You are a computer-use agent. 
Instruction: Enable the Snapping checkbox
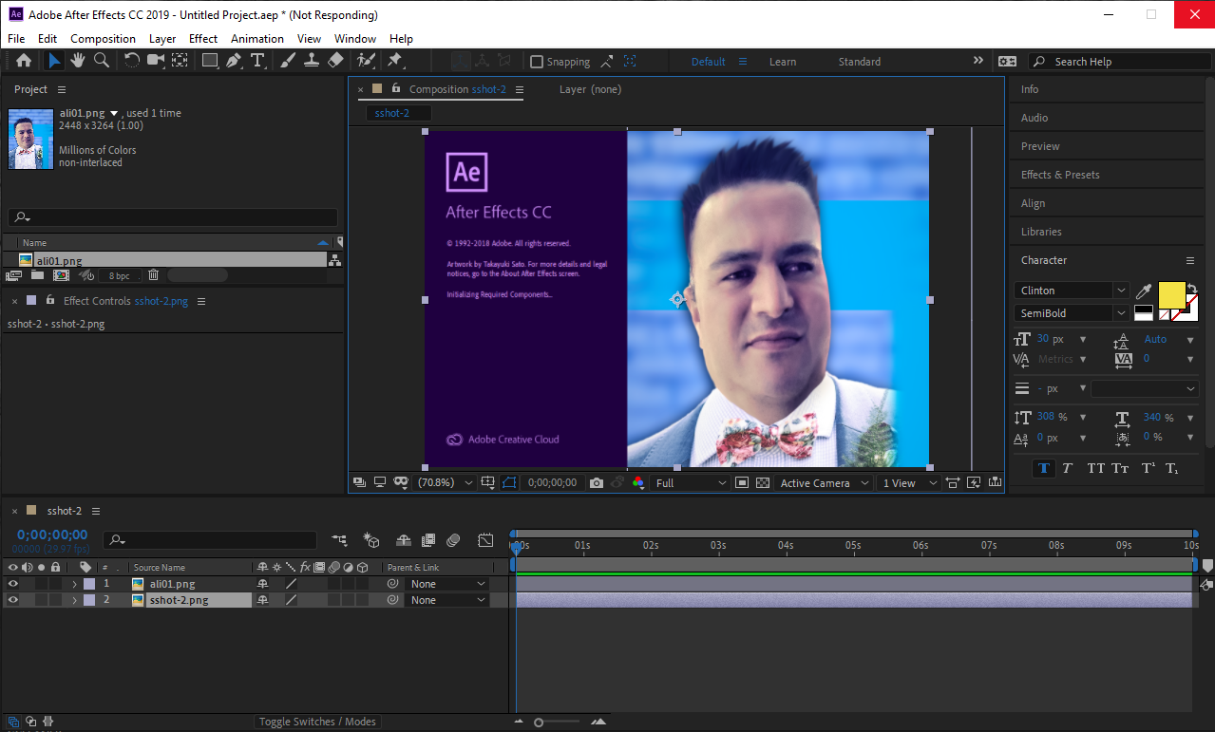tap(537, 62)
